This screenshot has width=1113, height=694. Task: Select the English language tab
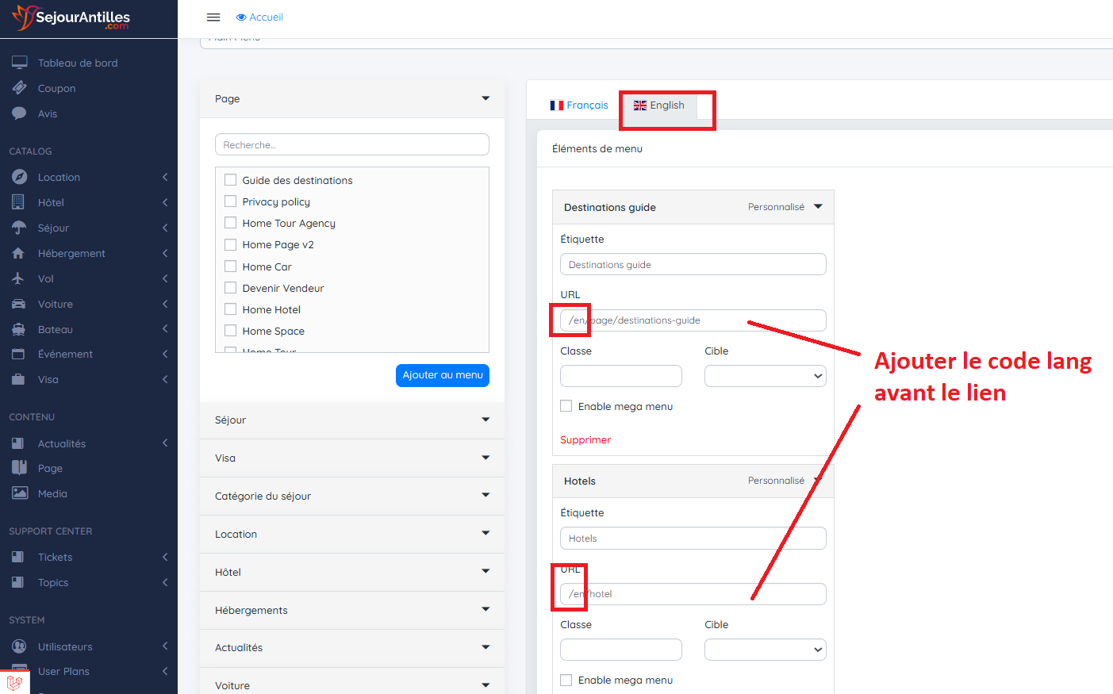[x=659, y=105]
